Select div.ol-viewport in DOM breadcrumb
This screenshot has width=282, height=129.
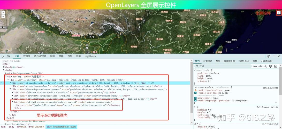[x=36, y=127]
